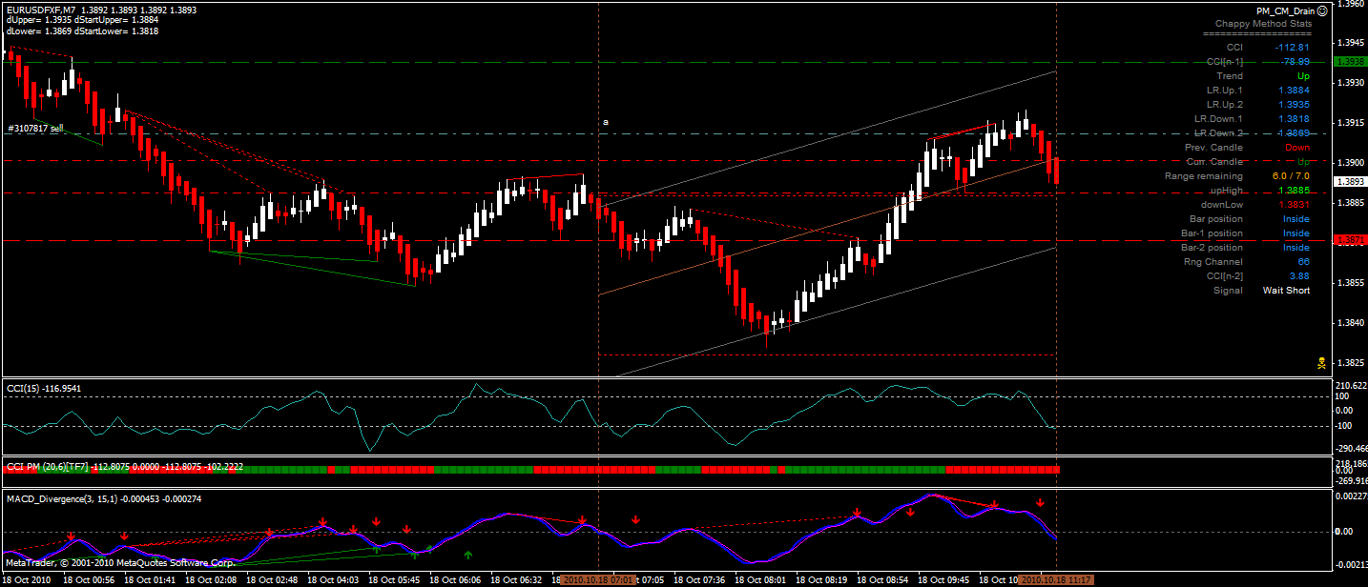Click the -290.466 CCI scale value

click(1351, 447)
